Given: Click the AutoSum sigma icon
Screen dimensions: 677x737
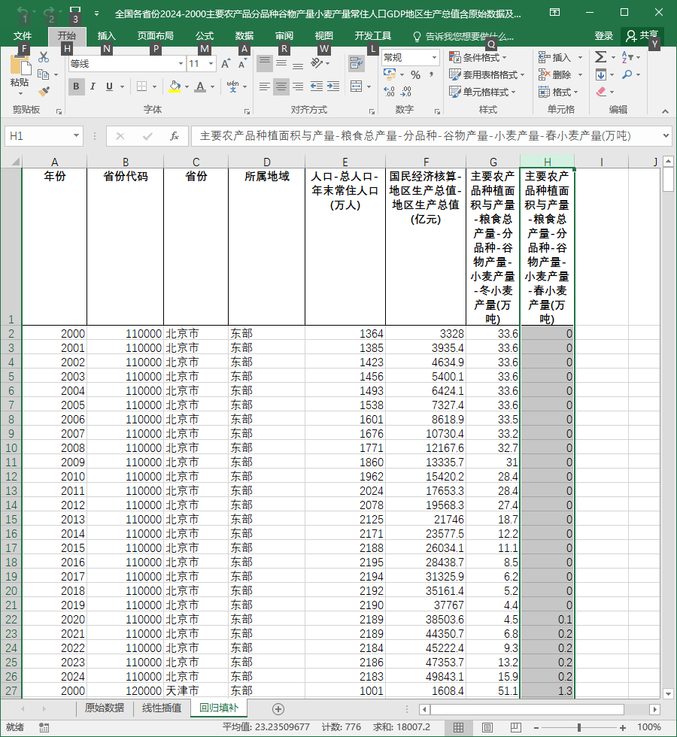Looking at the screenshot, I should [600, 57].
